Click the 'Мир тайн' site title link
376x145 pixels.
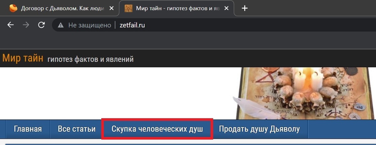click(23, 58)
